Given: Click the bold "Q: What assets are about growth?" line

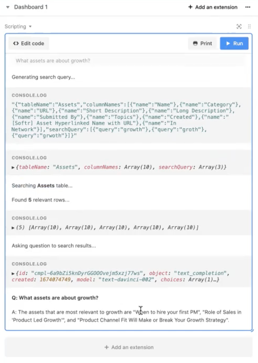Looking at the screenshot, I should (x=55, y=298).
